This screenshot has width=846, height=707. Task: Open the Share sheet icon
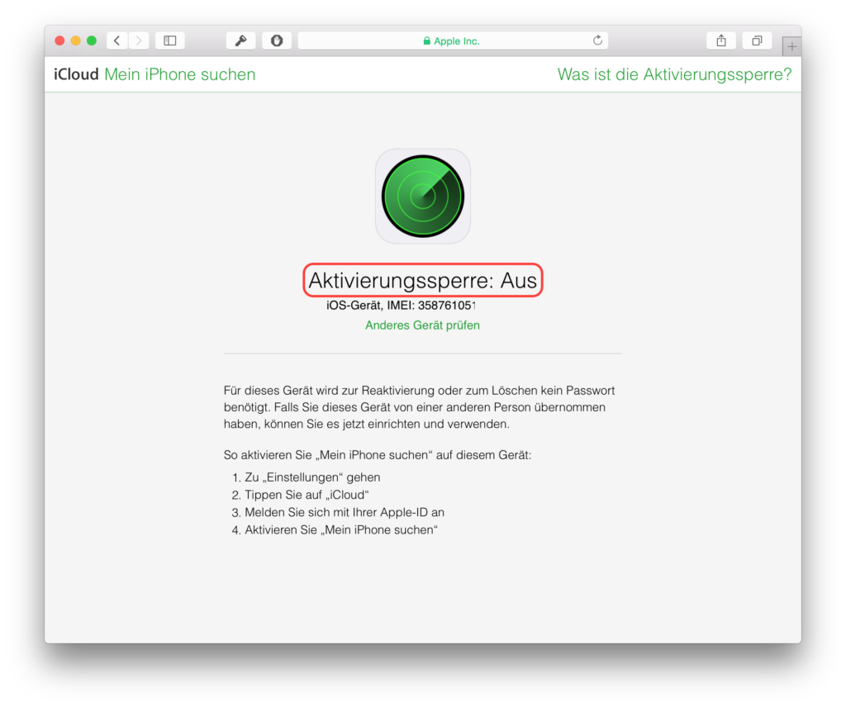point(721,40)
